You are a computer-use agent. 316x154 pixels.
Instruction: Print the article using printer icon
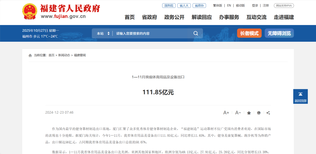[259, 113]
